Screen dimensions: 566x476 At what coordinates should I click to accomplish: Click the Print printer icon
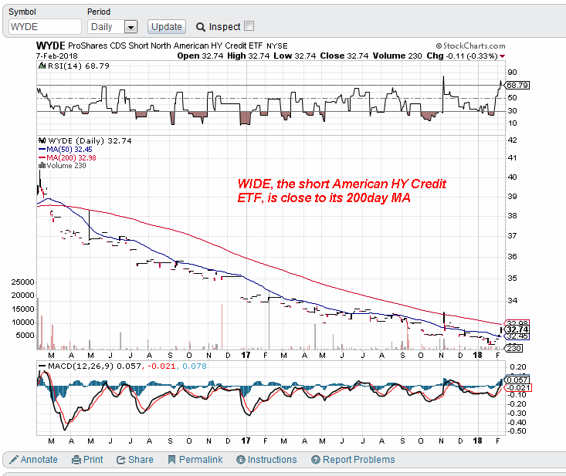point(76,460)
